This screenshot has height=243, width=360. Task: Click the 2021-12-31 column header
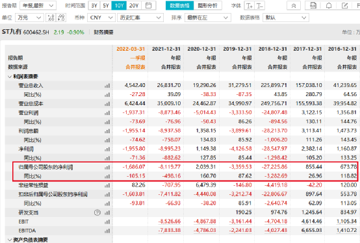tap(166, 49)
